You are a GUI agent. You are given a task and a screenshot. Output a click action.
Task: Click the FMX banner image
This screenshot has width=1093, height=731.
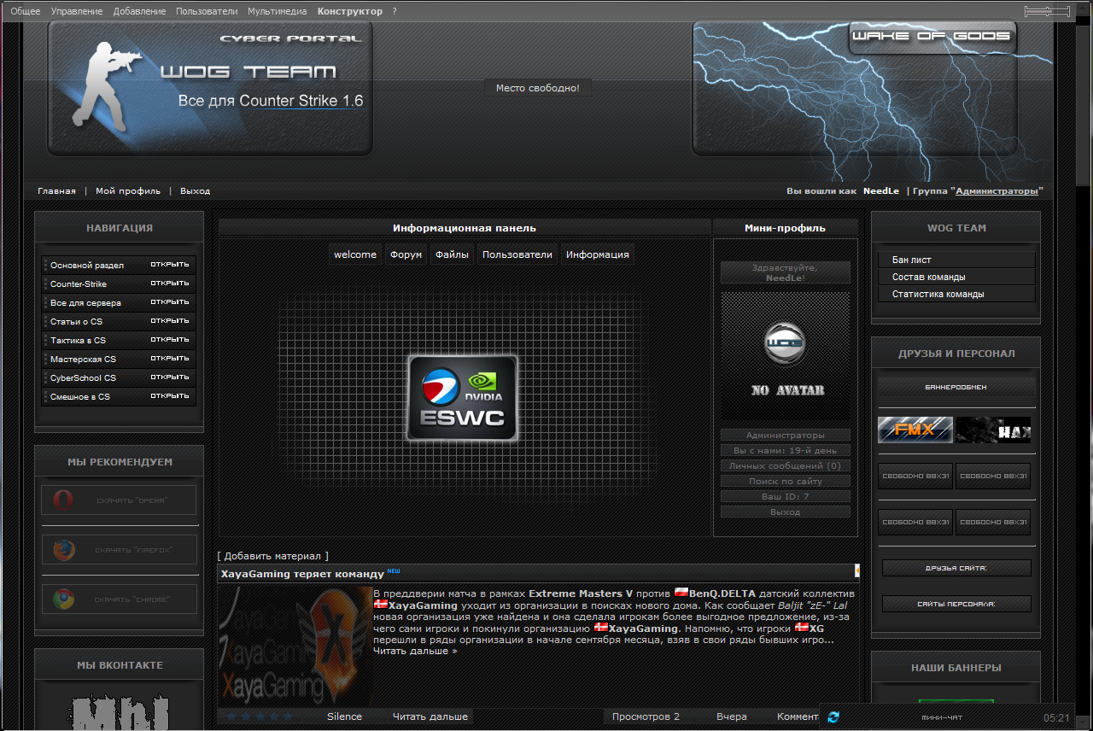click(915, 430)
